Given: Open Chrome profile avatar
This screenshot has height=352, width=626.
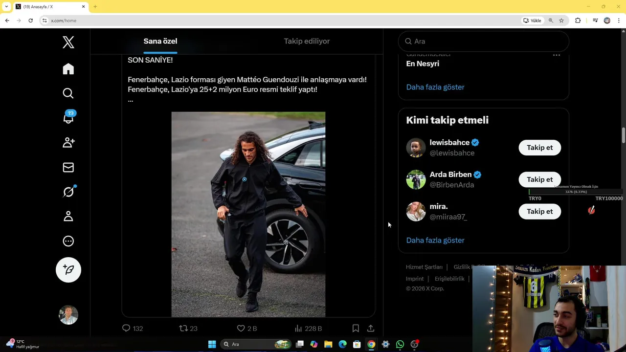Looking at the screenshot, I should [607, 21].
